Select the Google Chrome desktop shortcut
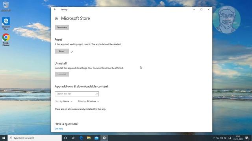252x141 pixels. click(x=6, y=40)
